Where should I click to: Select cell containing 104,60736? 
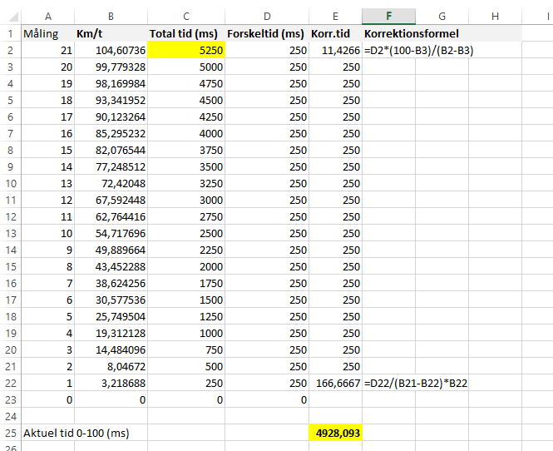click(x=111, y=50)
